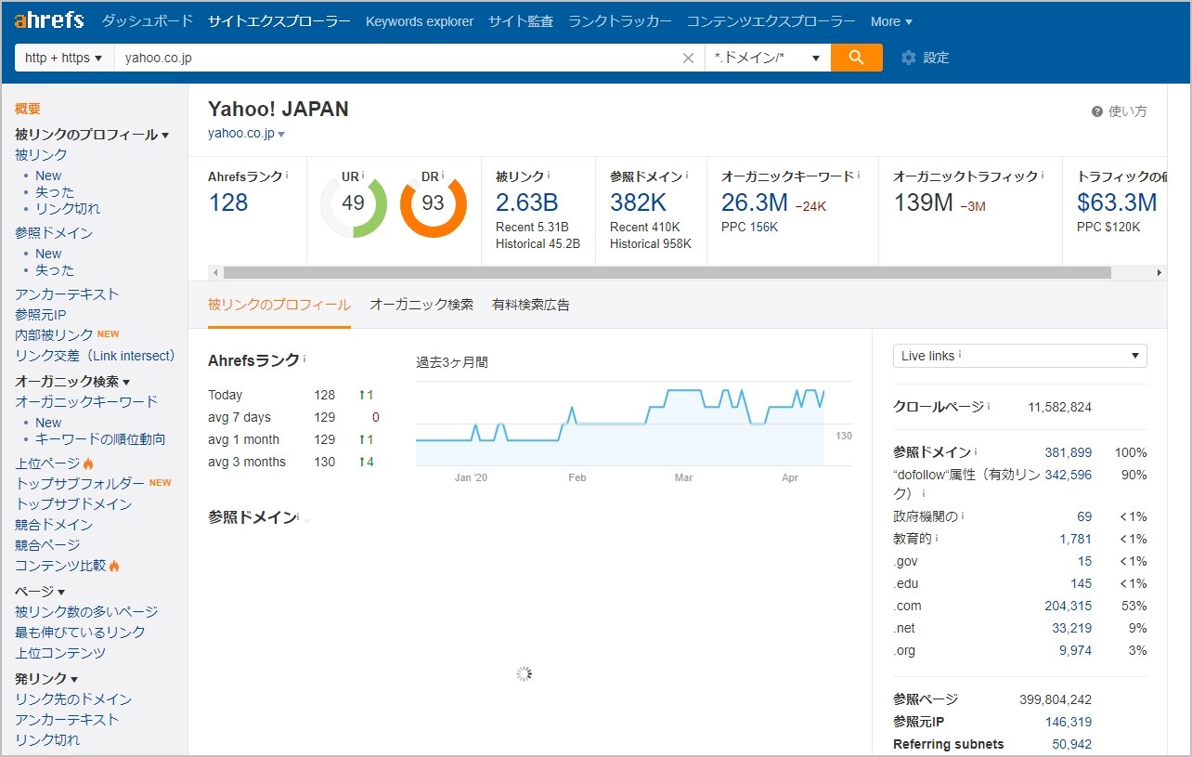Open アンカーテキスト under 被リンクのプロフィール
This screenshot has height=757, width=1192.
pyautogui.click(x=67, y=294)
